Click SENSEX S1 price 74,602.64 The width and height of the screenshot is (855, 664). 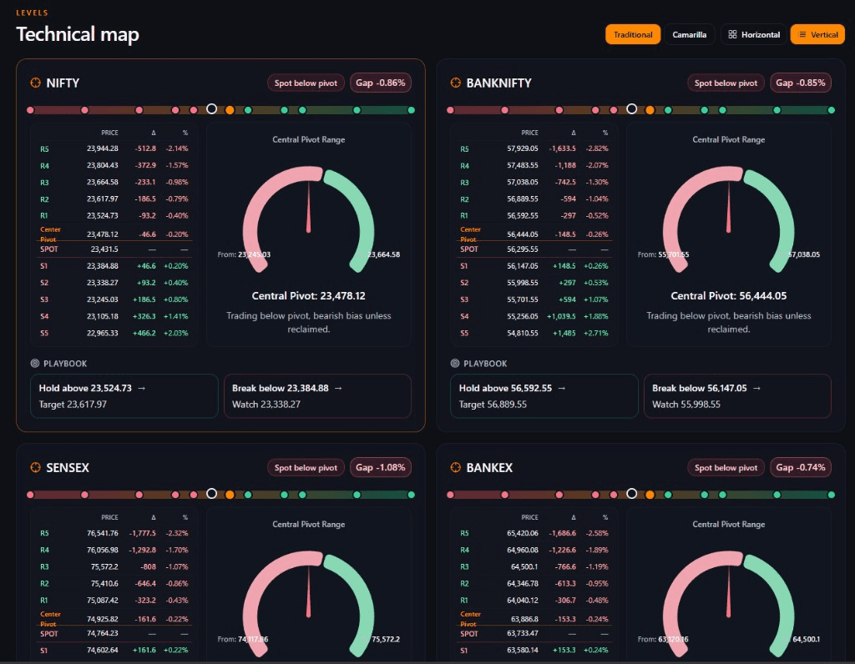tap(103, 651)
